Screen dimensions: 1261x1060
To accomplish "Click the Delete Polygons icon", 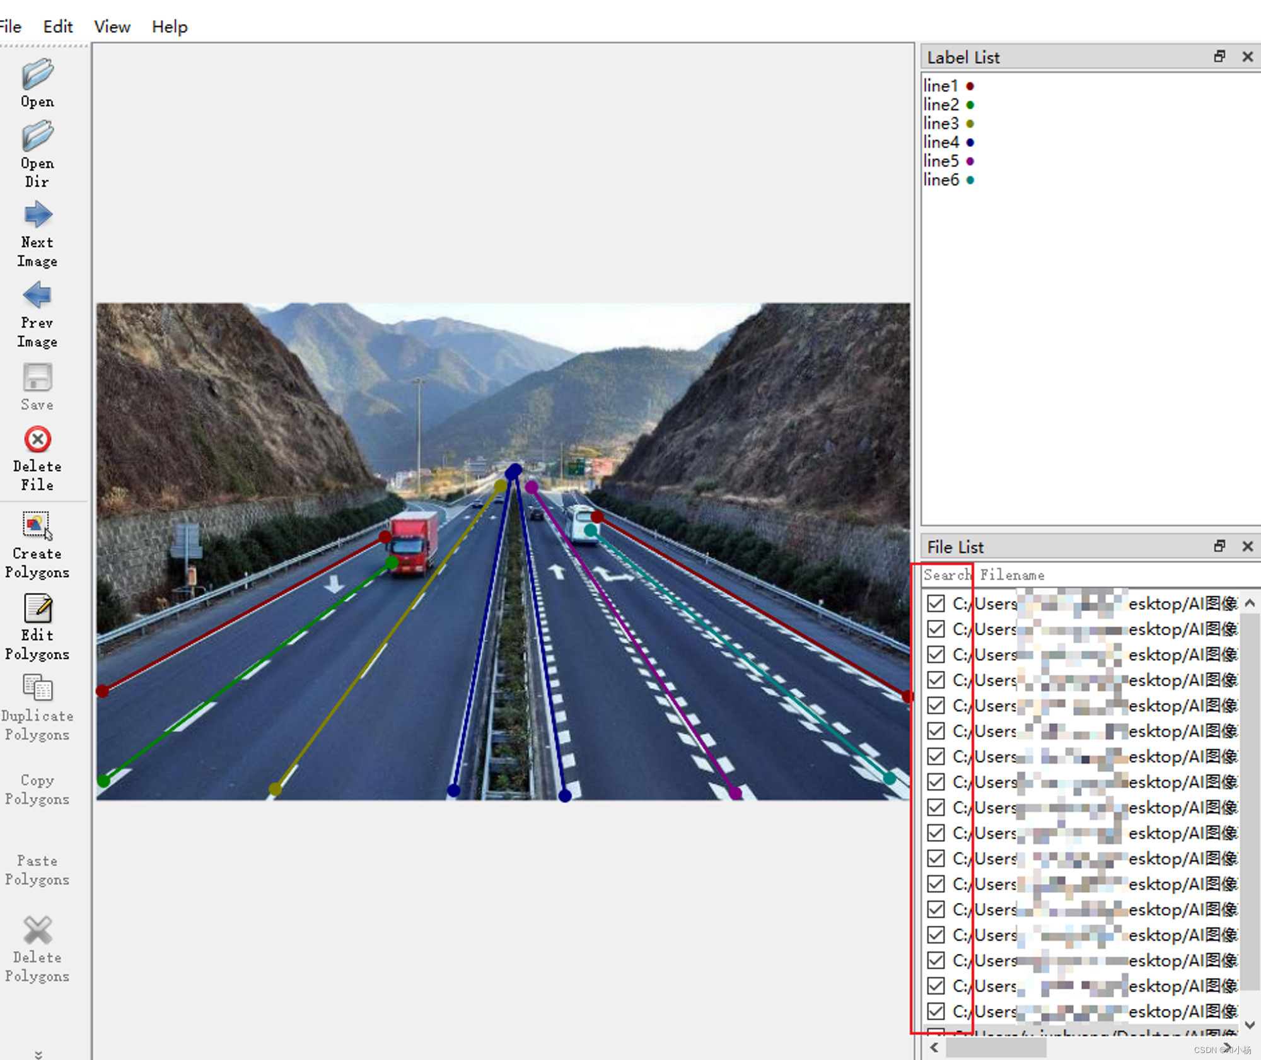I will click(x=37, y=931).
